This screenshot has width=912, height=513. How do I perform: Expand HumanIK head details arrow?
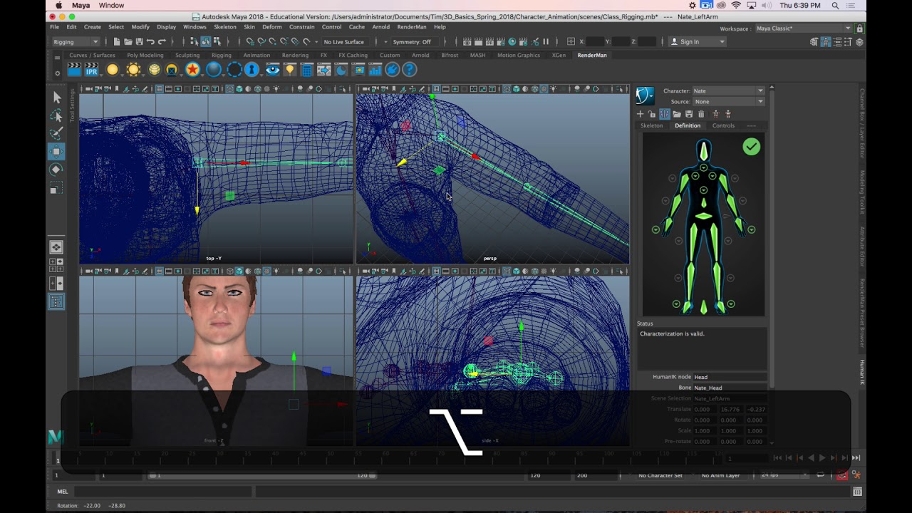(x=703, y=167)
